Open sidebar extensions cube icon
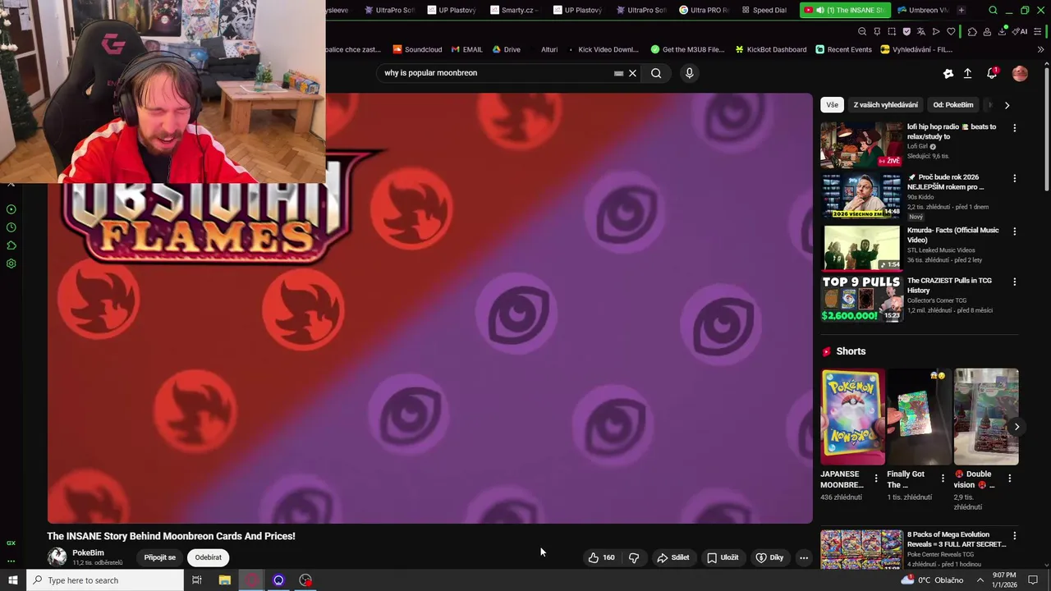 click(x=11, y=245)
